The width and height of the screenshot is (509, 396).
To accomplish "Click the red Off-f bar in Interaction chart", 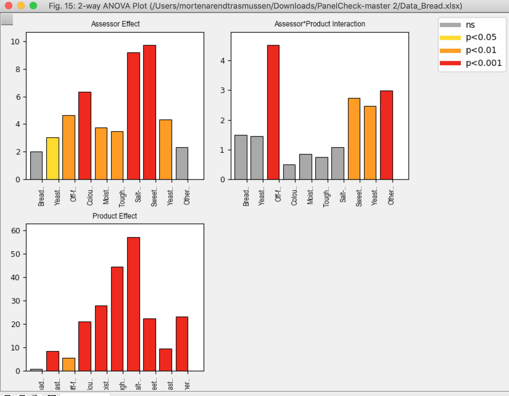I will [273, 112].
